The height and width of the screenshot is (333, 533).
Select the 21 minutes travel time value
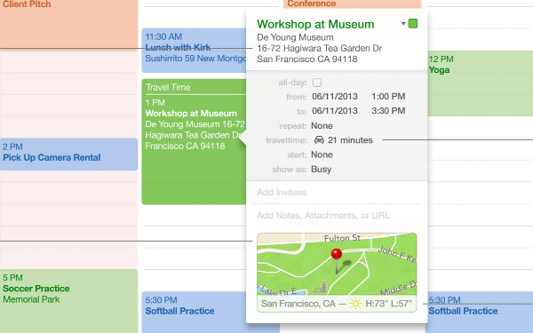click(x=350, y=140)
